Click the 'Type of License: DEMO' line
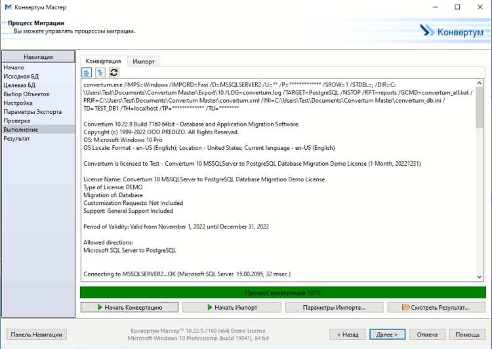 point(113,187)
